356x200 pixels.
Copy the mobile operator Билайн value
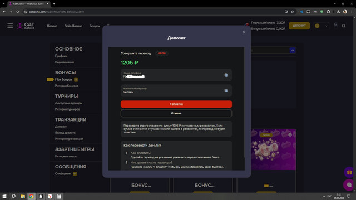pos(226,91)
